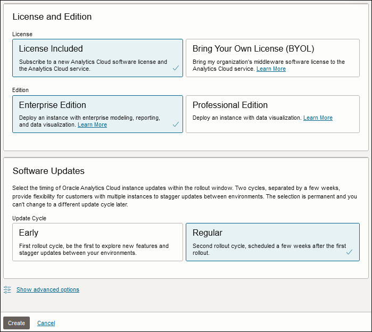Select the License Included option

coord(97,57)
